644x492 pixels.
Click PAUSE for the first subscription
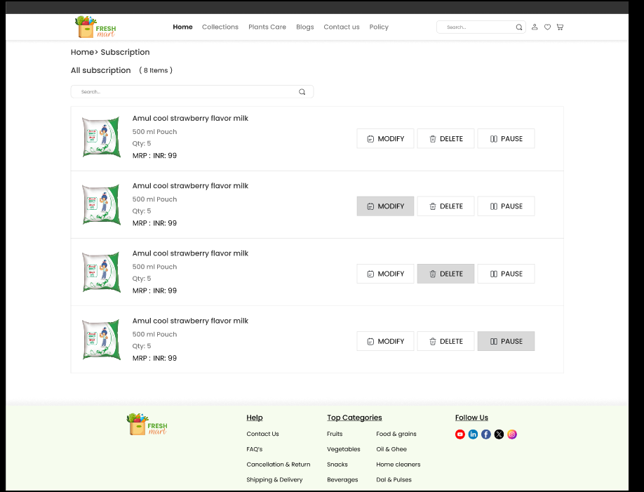point(506,138)
